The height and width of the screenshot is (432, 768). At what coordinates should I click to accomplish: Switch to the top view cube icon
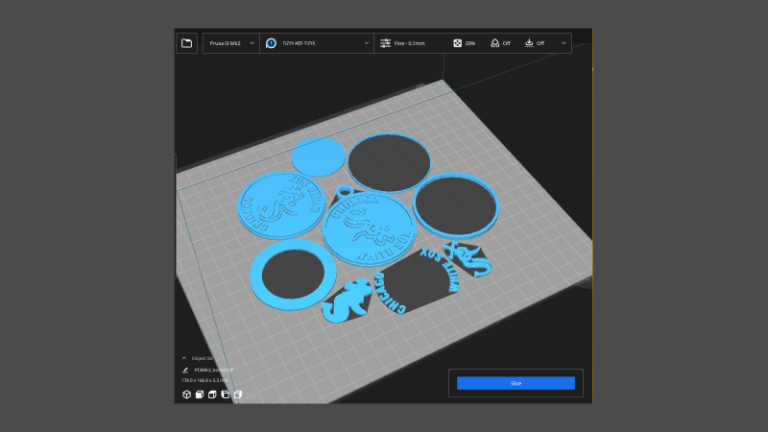point(211,394)
